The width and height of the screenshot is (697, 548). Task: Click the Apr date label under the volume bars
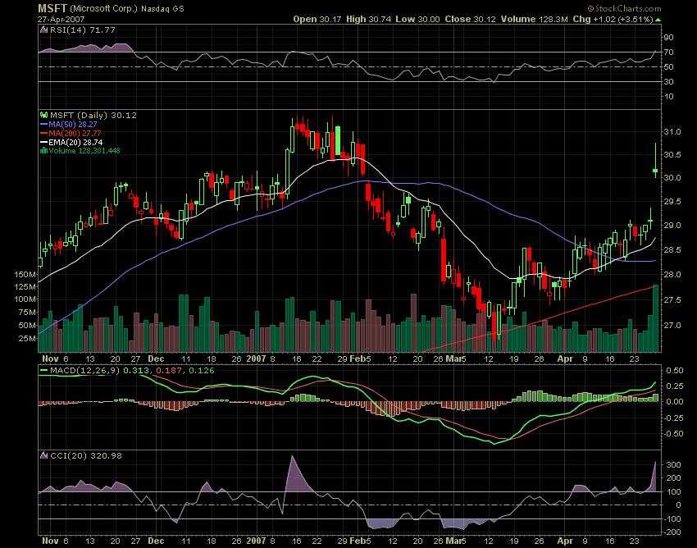[565, 358]
